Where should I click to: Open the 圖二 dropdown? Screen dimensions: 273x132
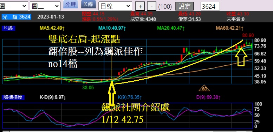click(45, 6)
